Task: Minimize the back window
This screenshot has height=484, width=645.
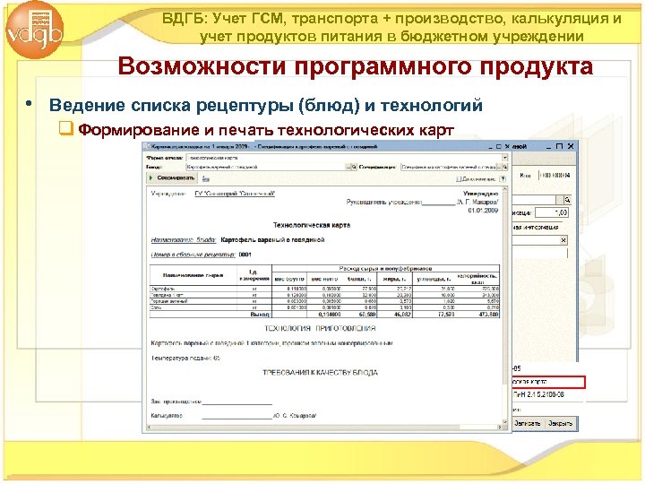Action: click(x=549, y=146)
